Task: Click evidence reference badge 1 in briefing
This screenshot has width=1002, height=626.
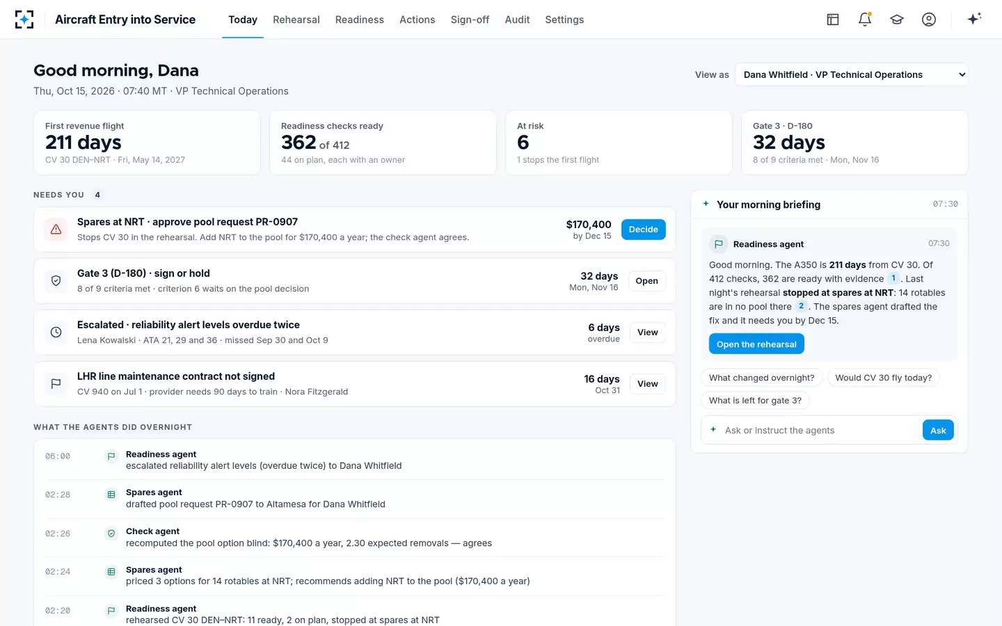Action: tap(893, 278)
